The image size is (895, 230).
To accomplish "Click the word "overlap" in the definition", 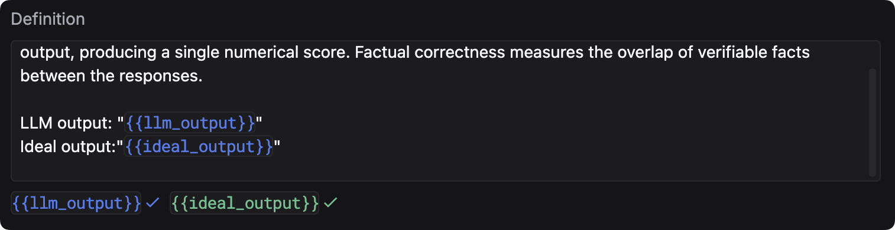I will [x=631, y=53].
